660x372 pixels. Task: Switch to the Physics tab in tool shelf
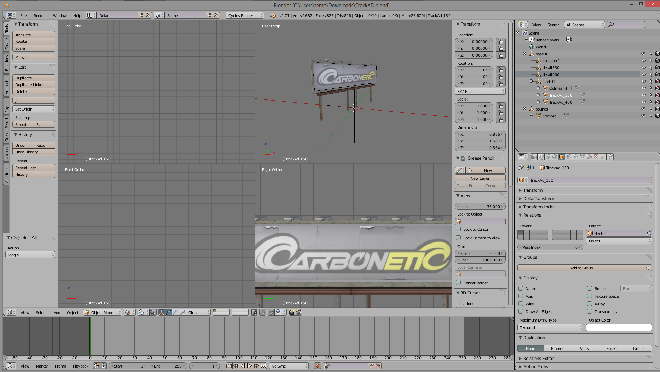(x=6, y=106)
